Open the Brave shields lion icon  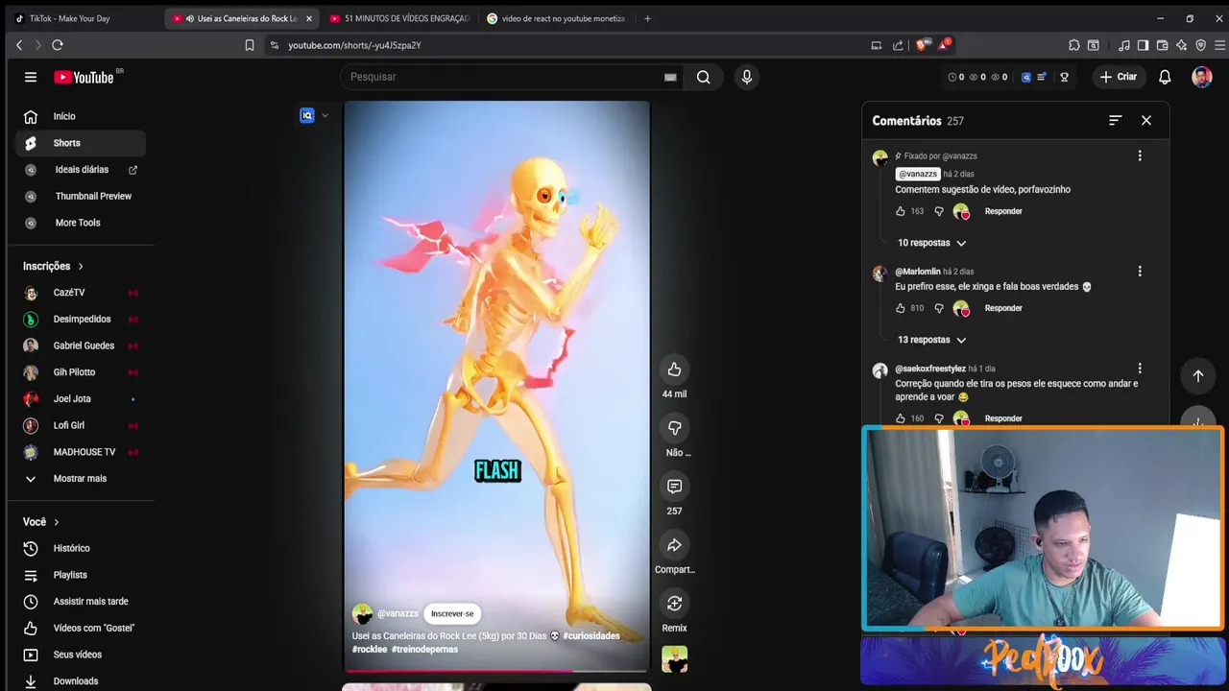click(923, 45)
